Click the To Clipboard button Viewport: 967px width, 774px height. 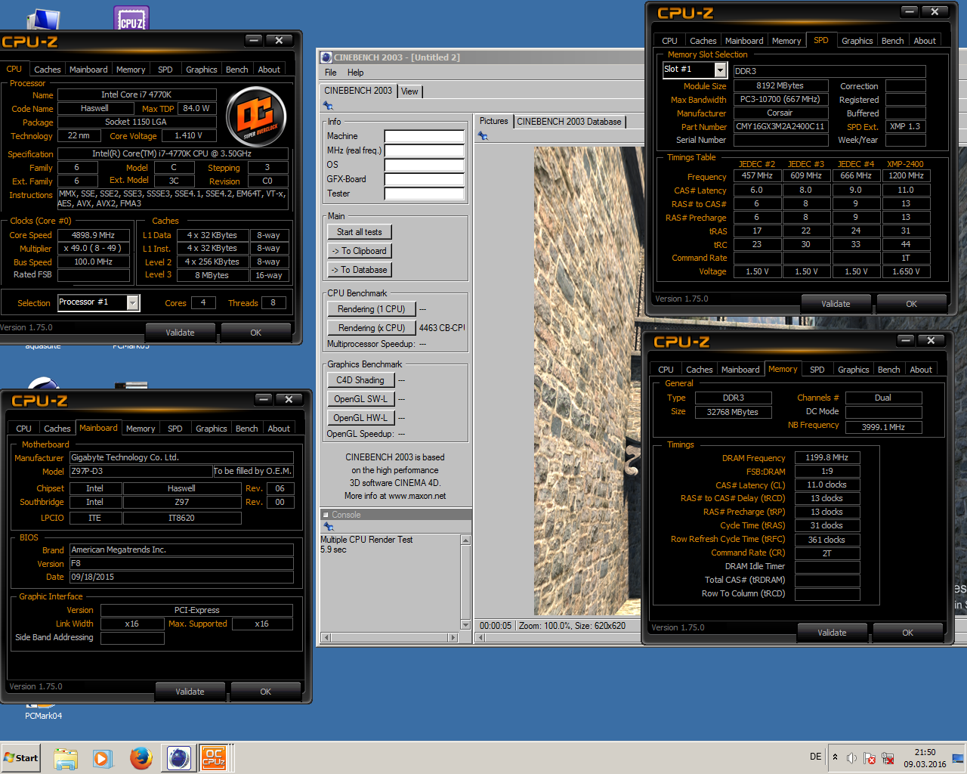click(360, 251)
